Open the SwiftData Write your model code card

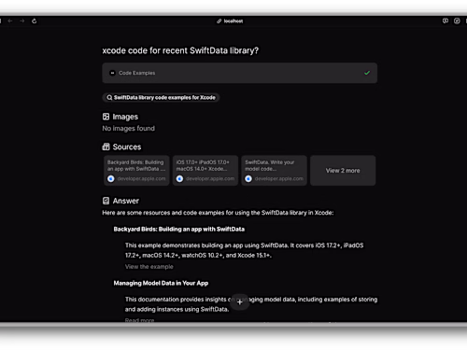[x=274, y=171]
